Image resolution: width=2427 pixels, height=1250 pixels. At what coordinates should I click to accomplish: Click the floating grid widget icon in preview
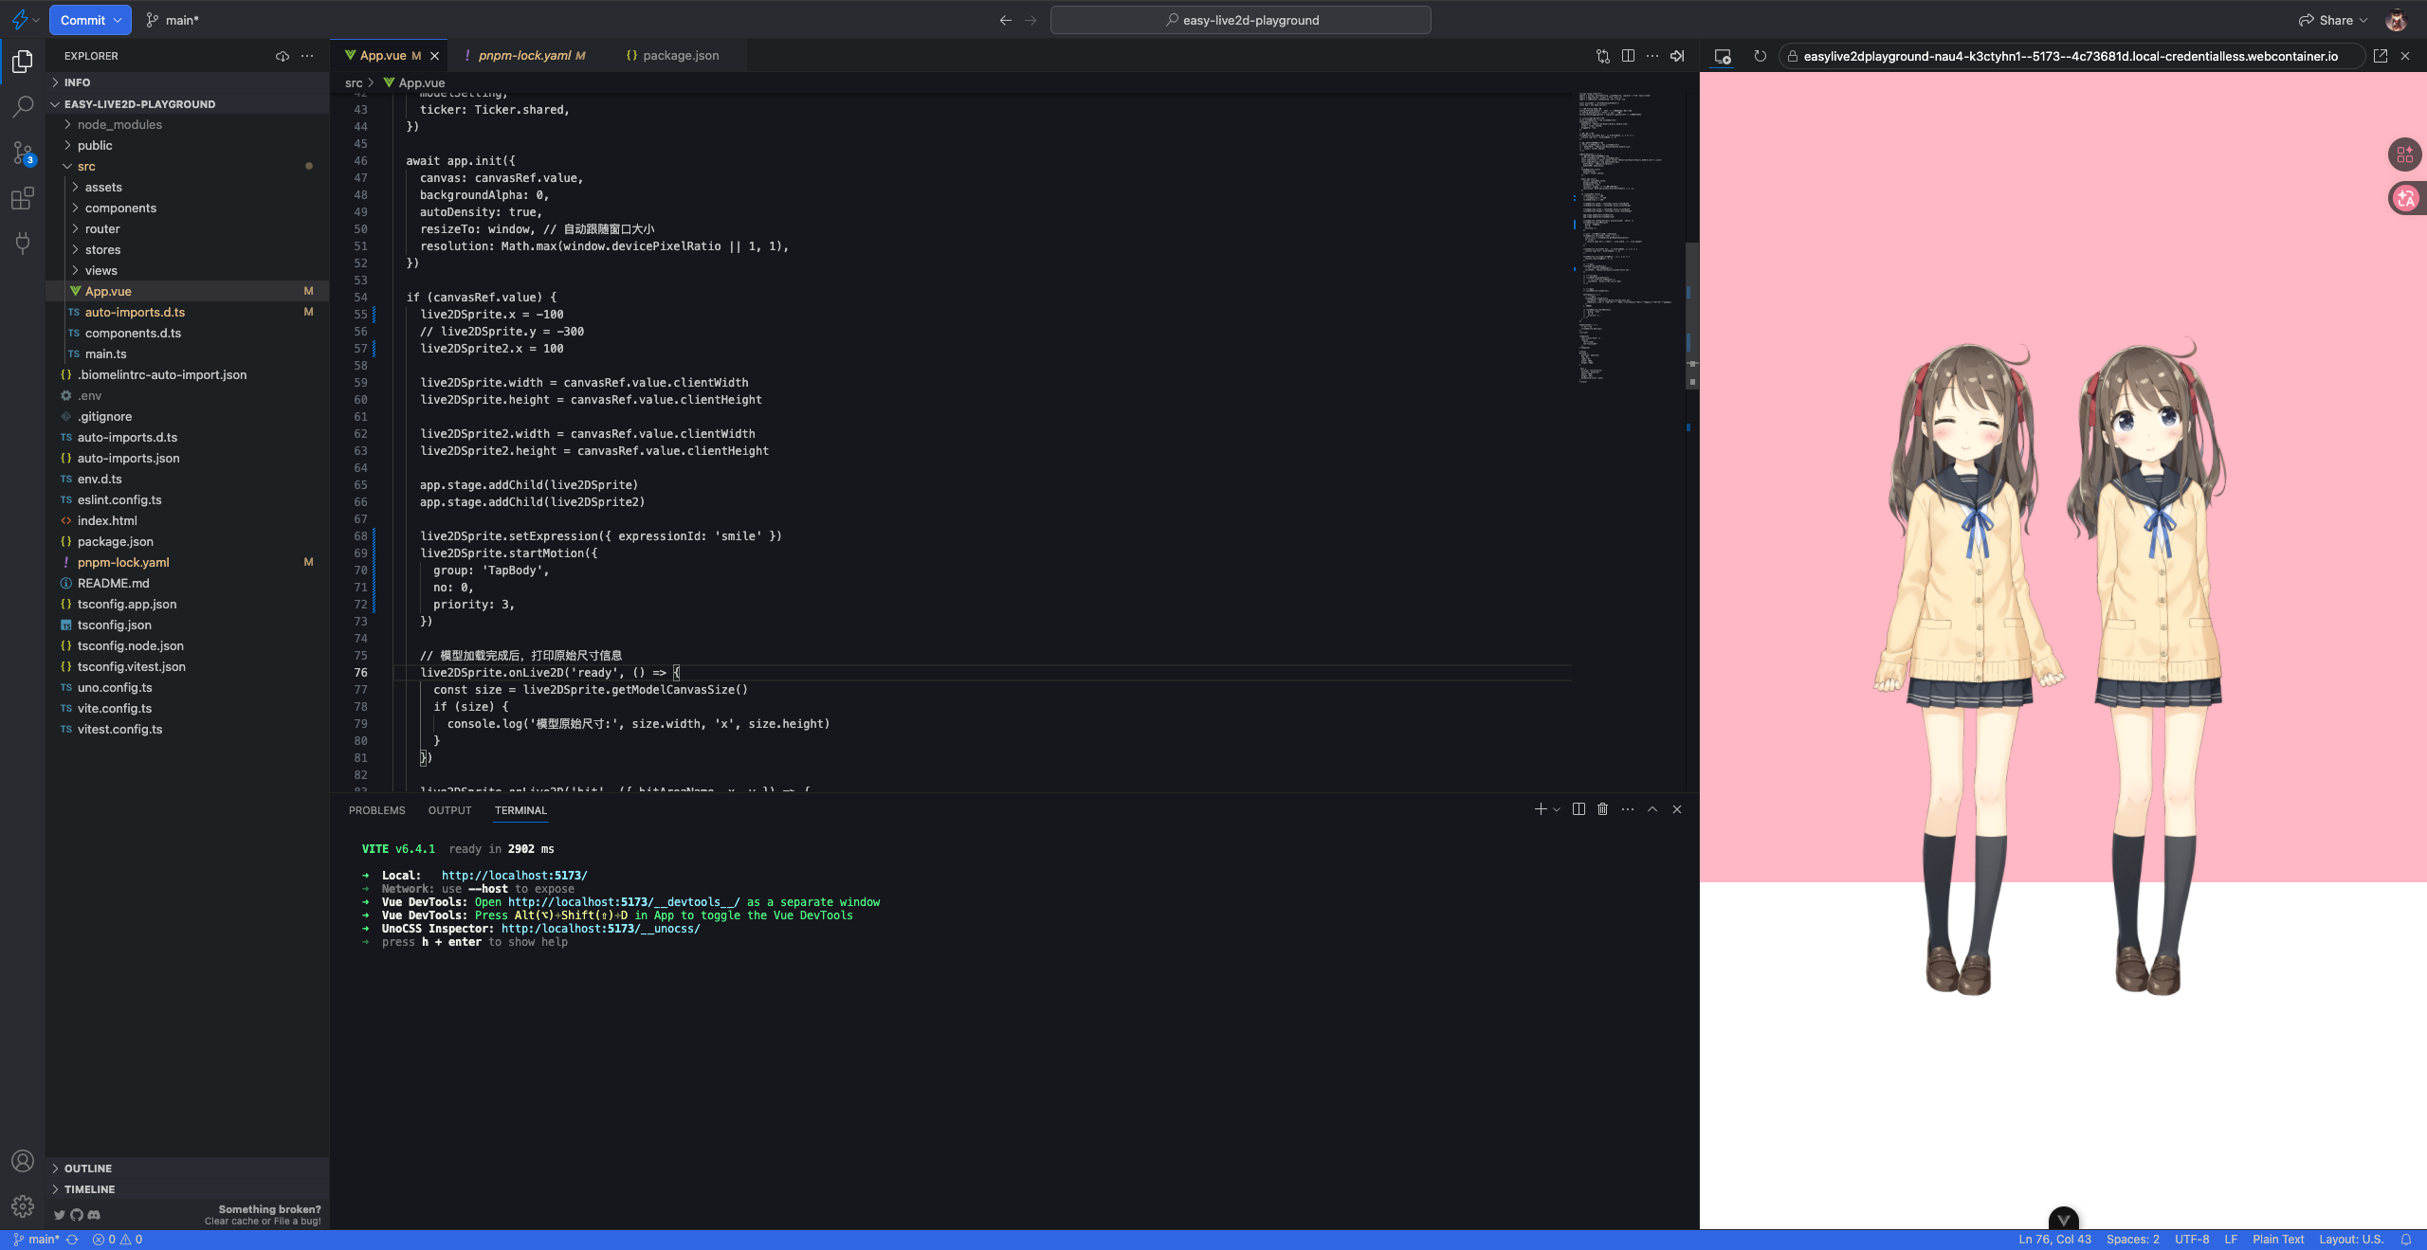coord(2405,154)
